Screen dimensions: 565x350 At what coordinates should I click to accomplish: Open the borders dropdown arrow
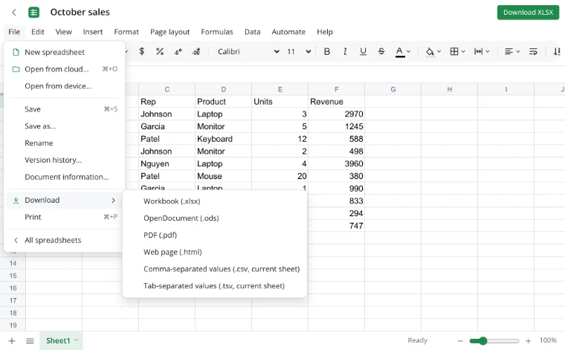463,51
